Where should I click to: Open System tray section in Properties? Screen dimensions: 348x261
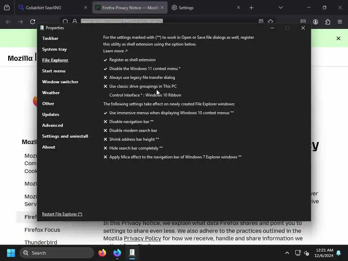[x=54, y=49]
